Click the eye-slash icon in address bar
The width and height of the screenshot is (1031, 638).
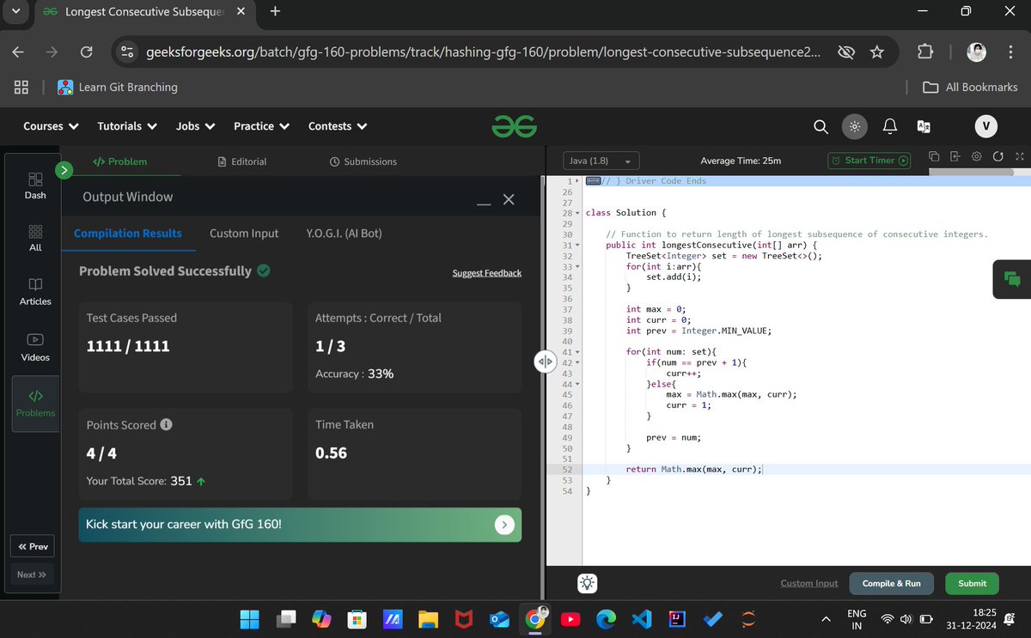click(x=846, y=52)
